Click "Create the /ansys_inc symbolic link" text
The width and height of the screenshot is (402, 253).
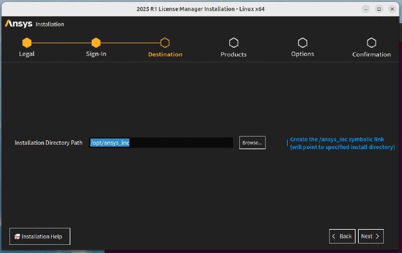click(x=337, y=139)
